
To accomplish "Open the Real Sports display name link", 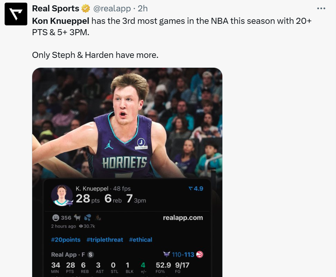I will [55, 8].
